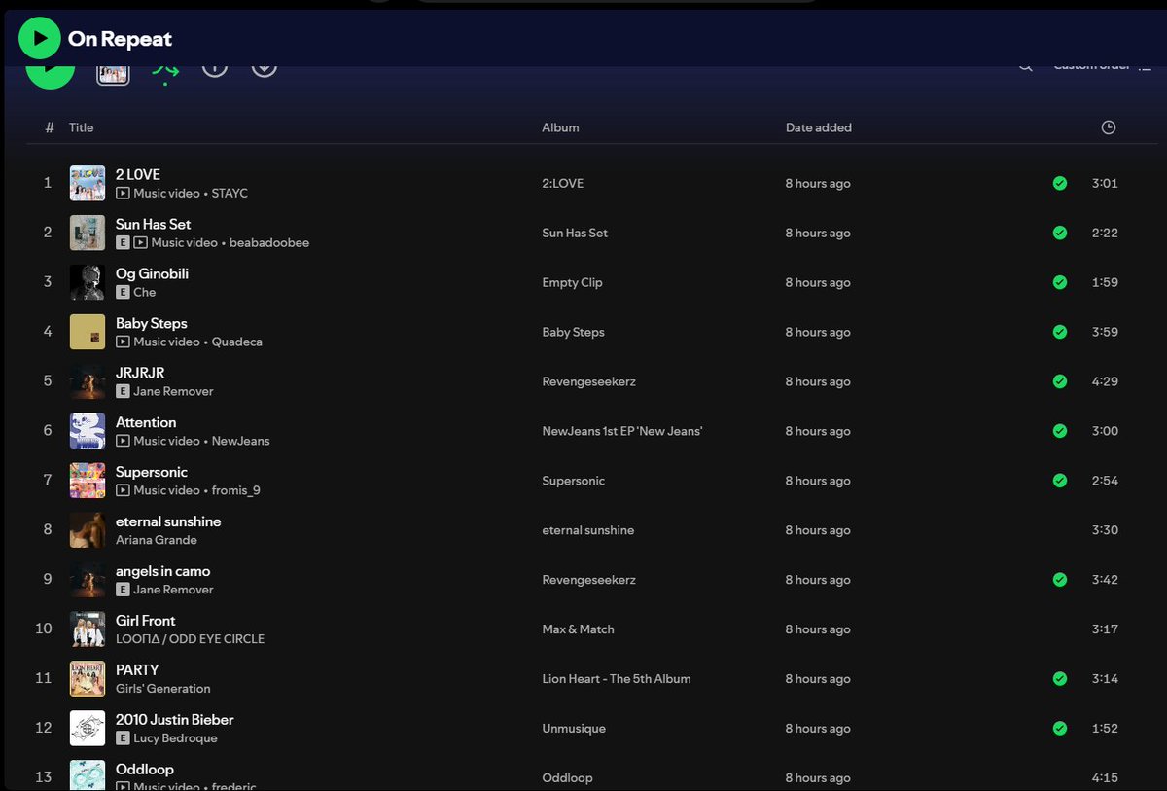Open Lion Heart - The 5th Album link

[617, 680]
